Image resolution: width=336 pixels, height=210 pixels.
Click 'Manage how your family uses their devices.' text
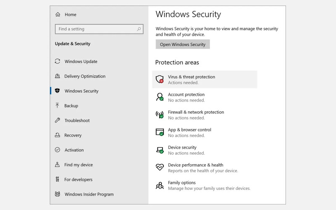coord(209,188)
